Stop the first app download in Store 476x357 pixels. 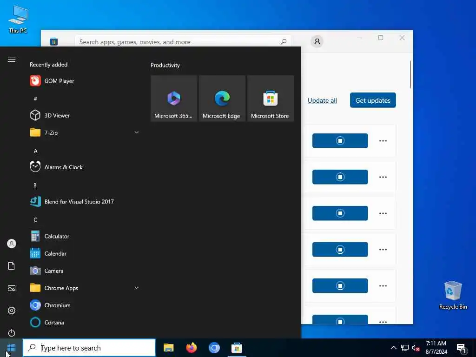click(x=340, y=140)
